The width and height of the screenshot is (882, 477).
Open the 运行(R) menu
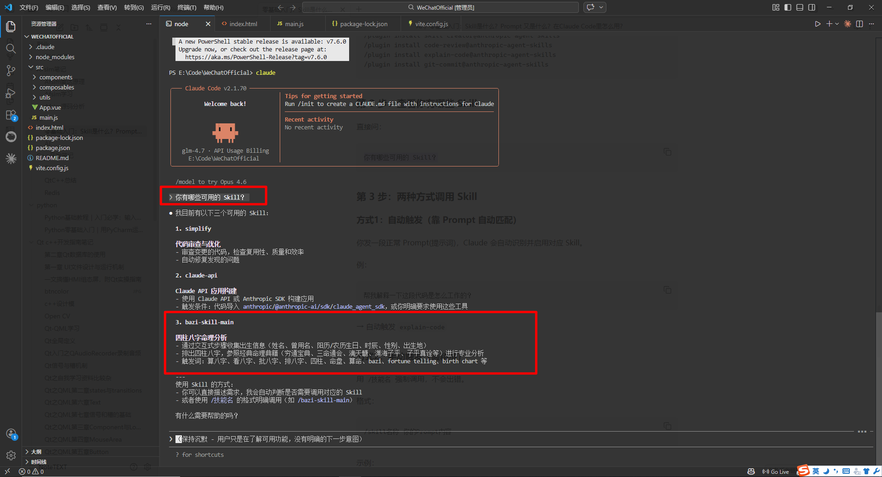tap(160, 7)
